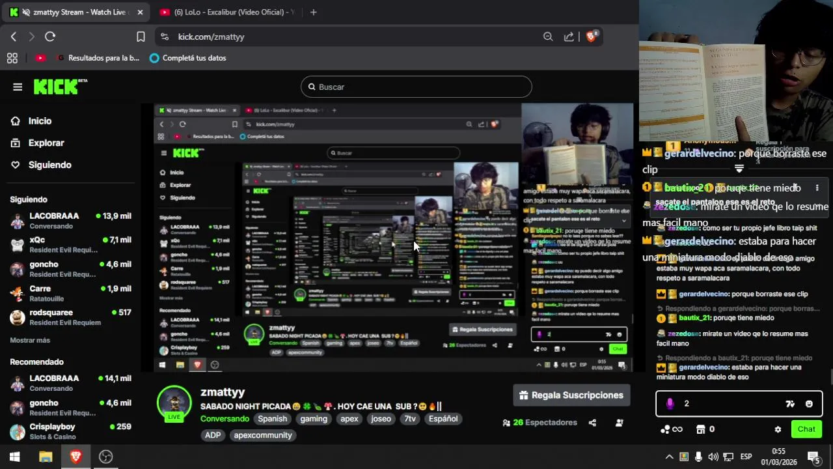Click the share stream icon
The width and height of the screenshot is (833, 469).
tap(592, 423)
